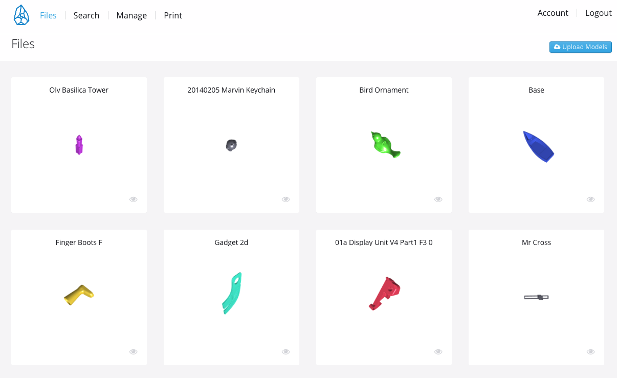Open the red 01a Display Unit model thumbnail
Viewport: 617px width, 378px height.
point(385,293)
